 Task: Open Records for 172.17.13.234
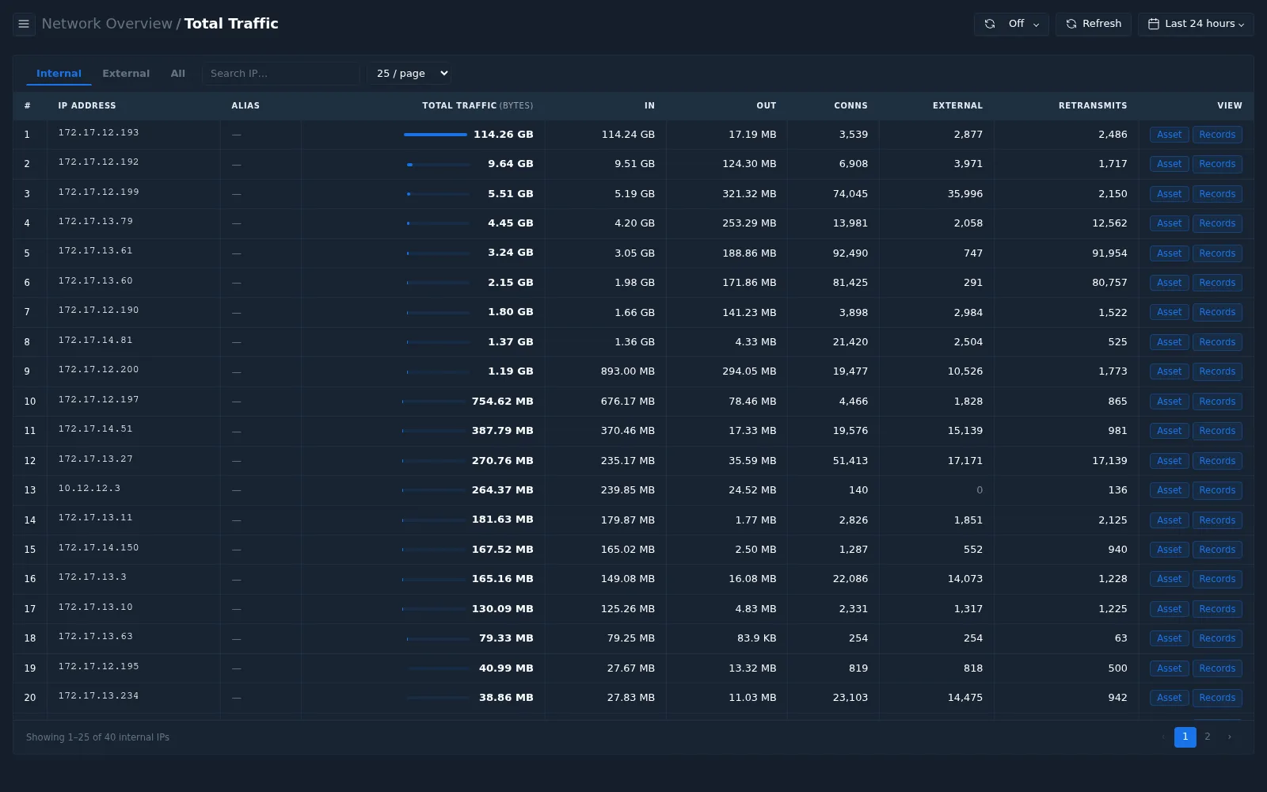click(1217, 698)
